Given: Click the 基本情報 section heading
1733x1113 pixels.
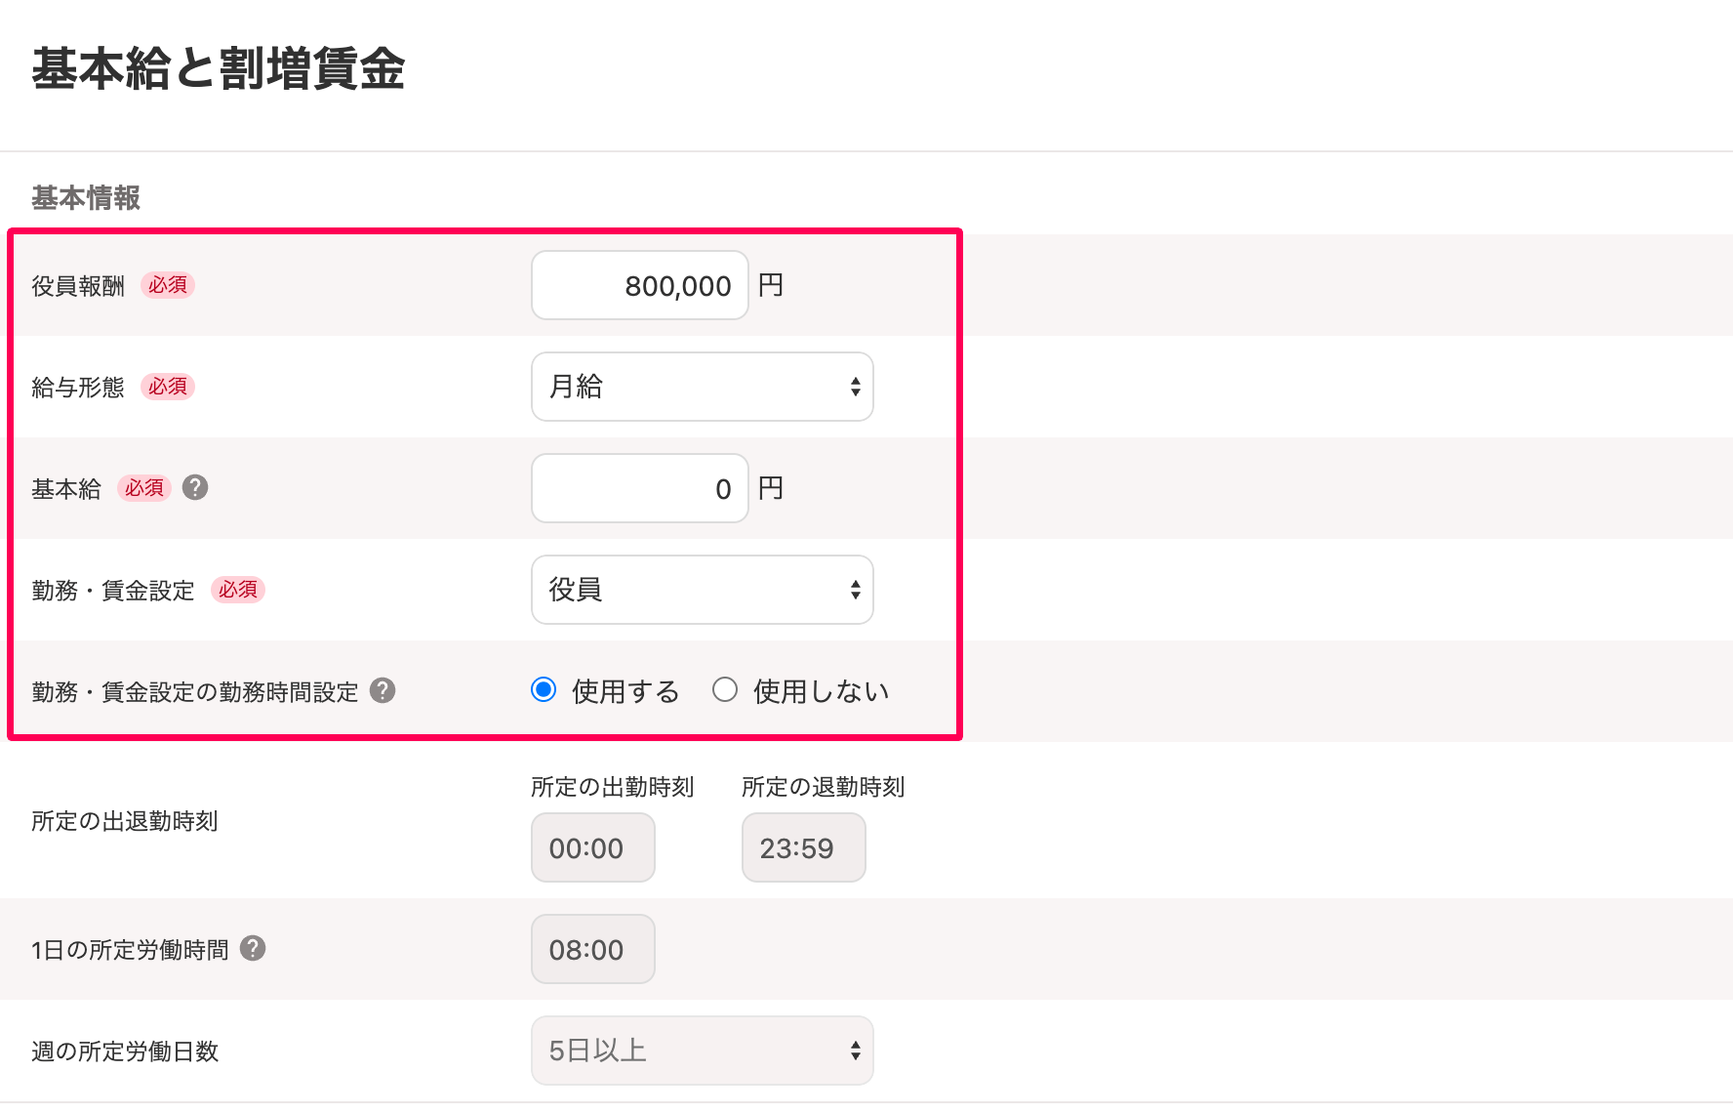Looking at the screenshot, I should (x=86, y=198).
